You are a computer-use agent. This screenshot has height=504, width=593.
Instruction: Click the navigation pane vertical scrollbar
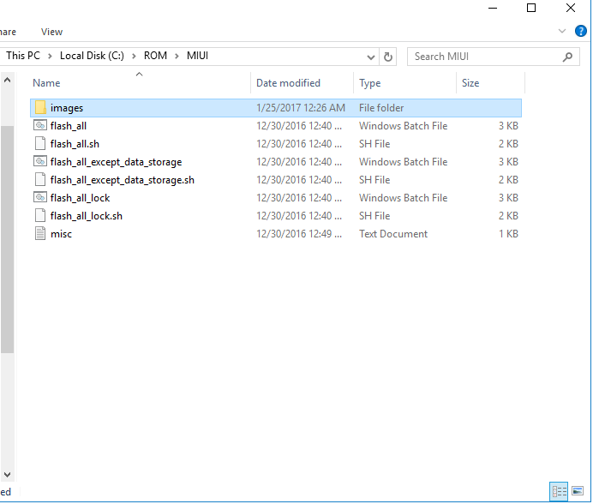point(7,240)
